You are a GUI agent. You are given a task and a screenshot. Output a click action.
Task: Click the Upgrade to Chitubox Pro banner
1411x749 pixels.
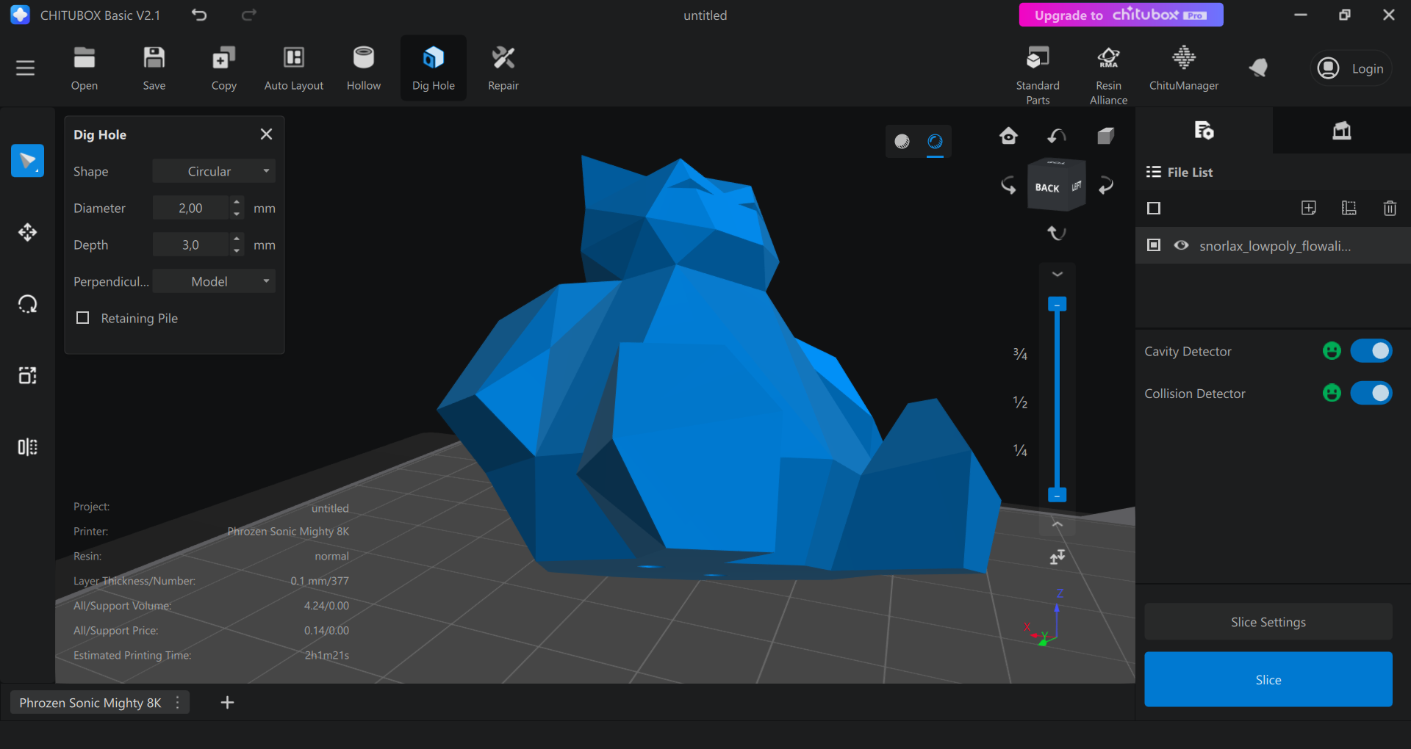click(1121, 15)
